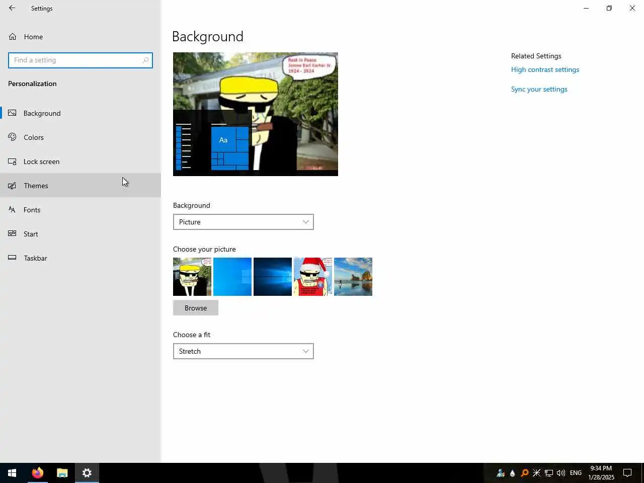Go back using the Settings back arrow
Image resolution: width=644 pixels, height=483 pixels.
pos(12,8)
